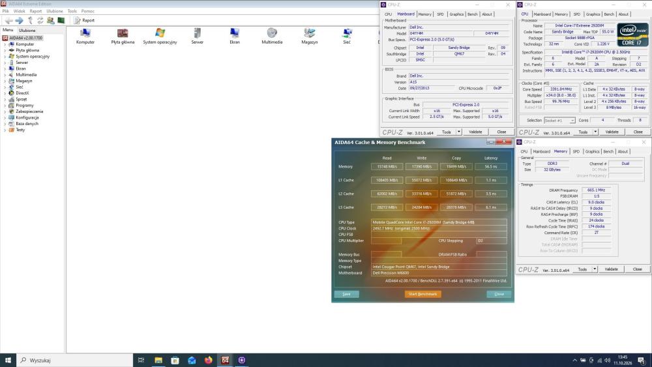652x367 pixels.
Task: Open the notification center in system tray
Action: (642, 360)
